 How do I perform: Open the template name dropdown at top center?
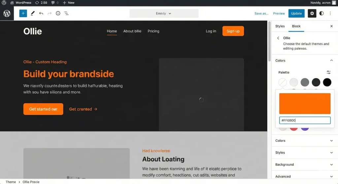pos(164,13)
